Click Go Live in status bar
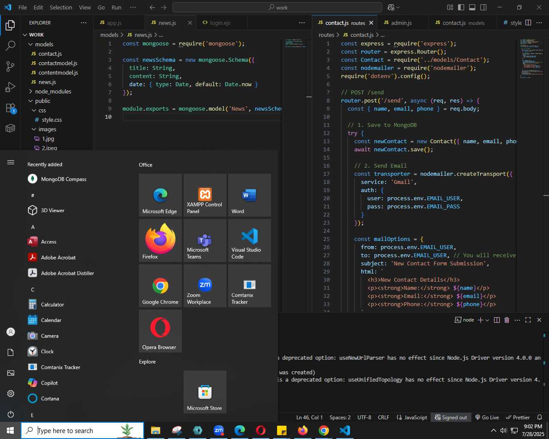This screenshot has width=549, height=439. [487, 417]
